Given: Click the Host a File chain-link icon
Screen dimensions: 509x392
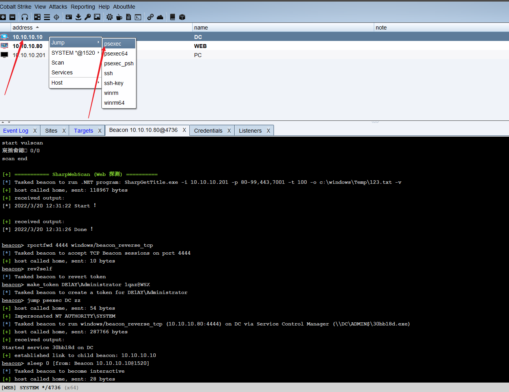Looking at the screenshot, I should [151, 17].
